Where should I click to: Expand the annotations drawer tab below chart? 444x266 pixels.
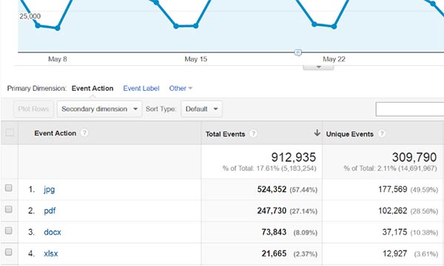318,67
